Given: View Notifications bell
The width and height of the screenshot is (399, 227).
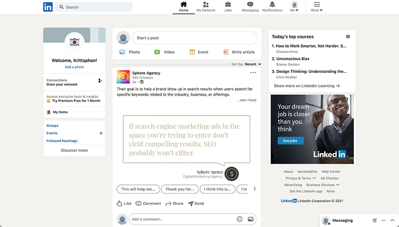Looking at the screenshot, I should (272, 7).
